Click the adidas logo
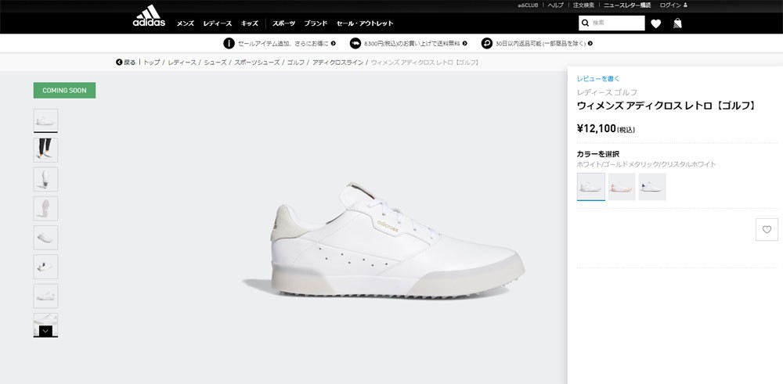 tap(149, 16)
